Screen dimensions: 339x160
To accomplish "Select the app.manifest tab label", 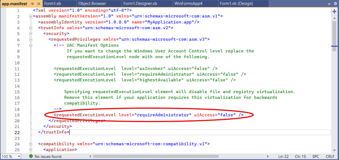I will pyautogui.click(x=14, y=4).
